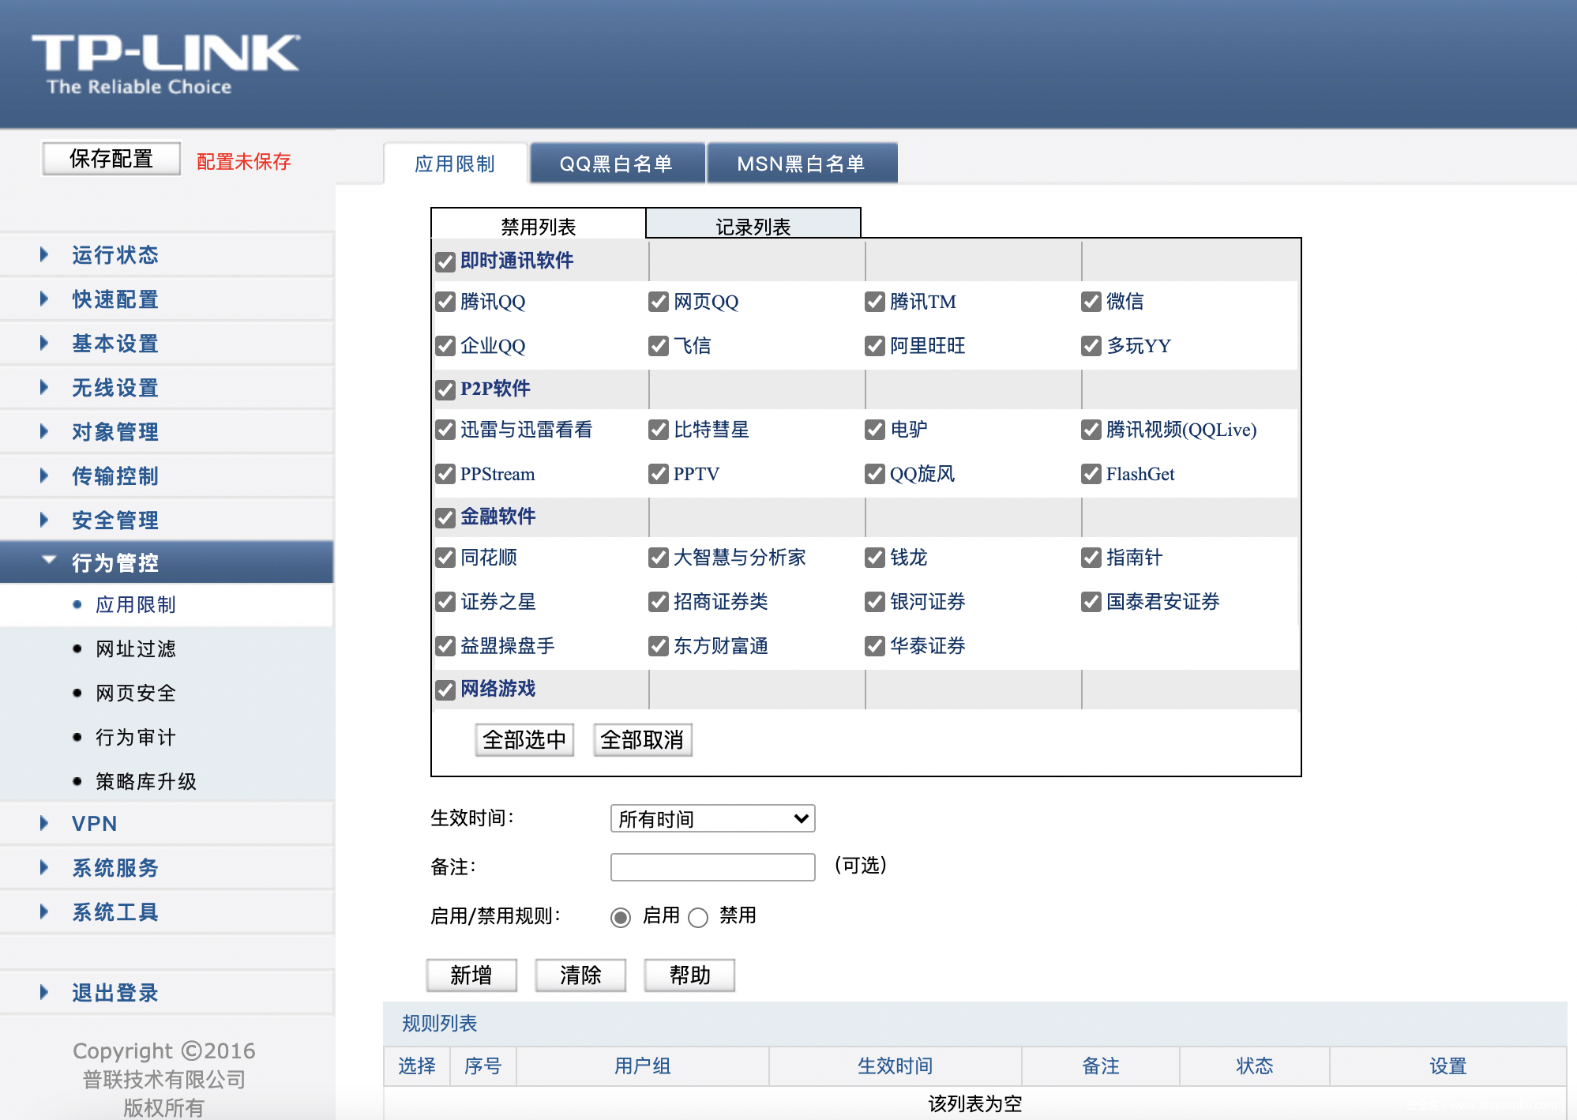
Task: Click the 保存配置 button
Action: pyautogui.click(x=111, y=159)
